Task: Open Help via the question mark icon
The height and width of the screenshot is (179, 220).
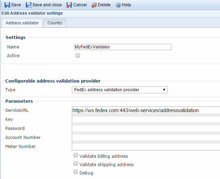Action: click(x=118, y=5)
